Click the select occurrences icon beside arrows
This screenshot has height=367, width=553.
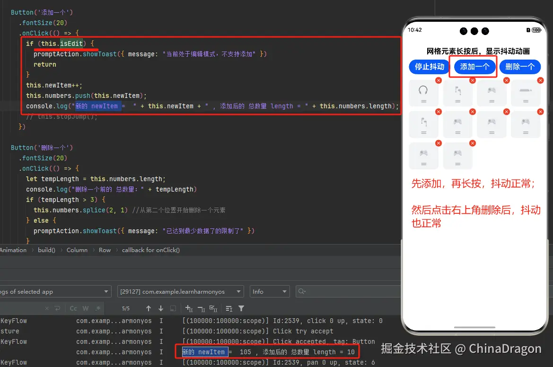pos(173,308)
